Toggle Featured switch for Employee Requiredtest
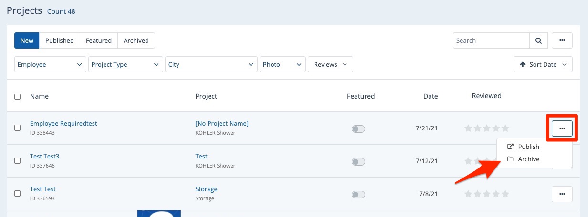 (358, 129)
